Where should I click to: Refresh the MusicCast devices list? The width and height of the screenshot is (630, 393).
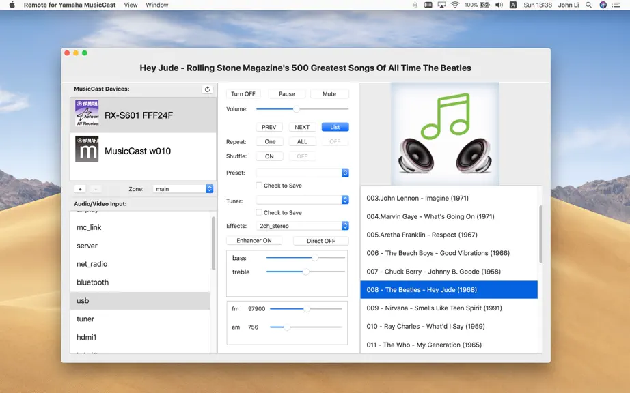pos(207,89)
